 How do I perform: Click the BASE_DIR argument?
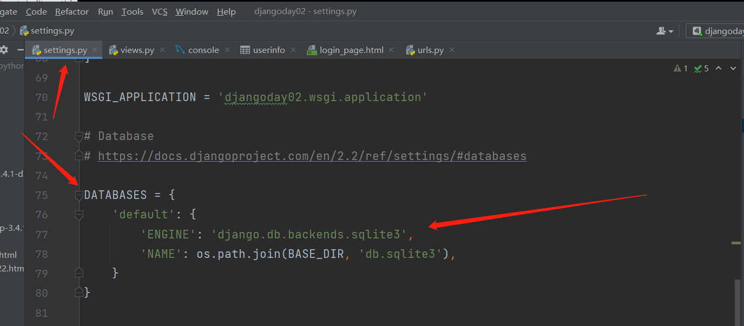[x=316, y=254]
